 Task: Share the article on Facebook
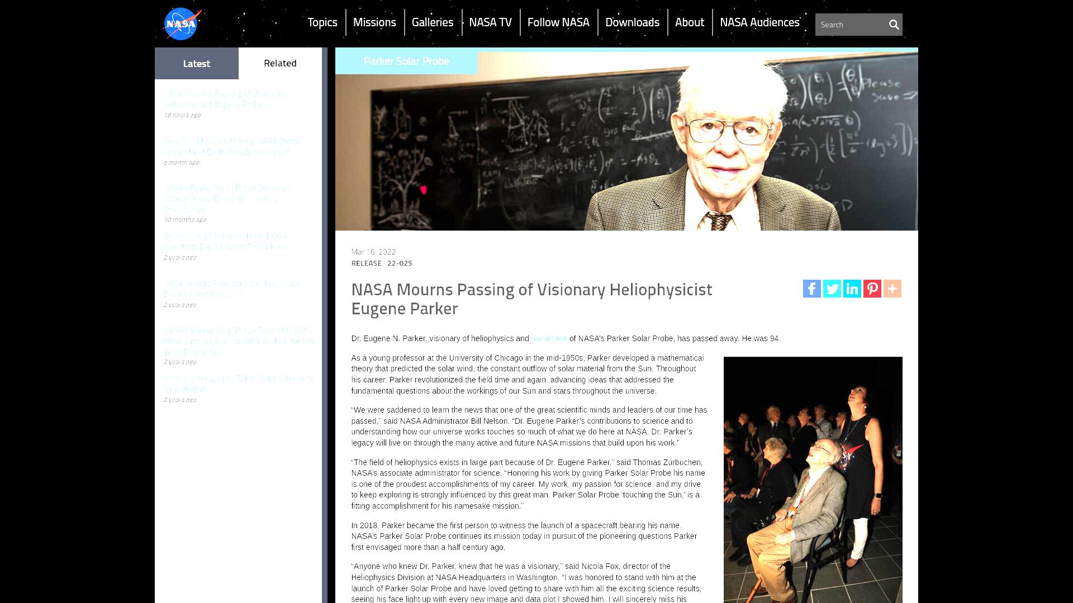click(812, 289)
